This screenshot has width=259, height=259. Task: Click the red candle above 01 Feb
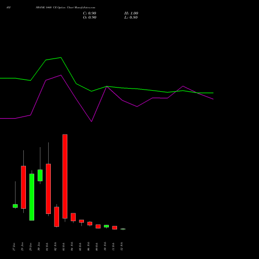point(48,189)
